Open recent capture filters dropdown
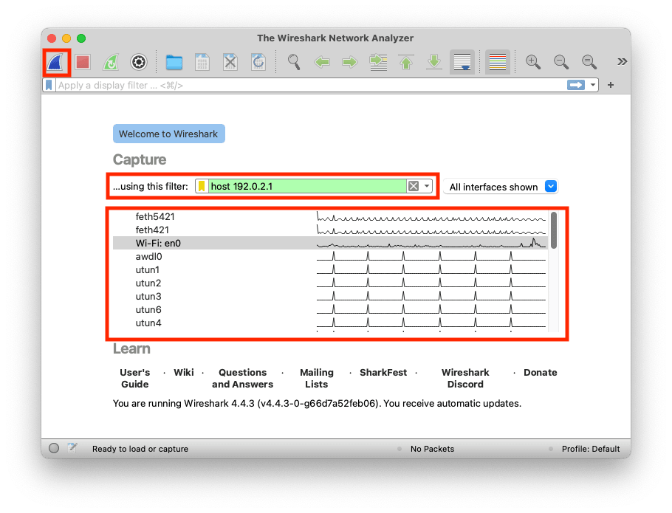 [x=427, y=186]
